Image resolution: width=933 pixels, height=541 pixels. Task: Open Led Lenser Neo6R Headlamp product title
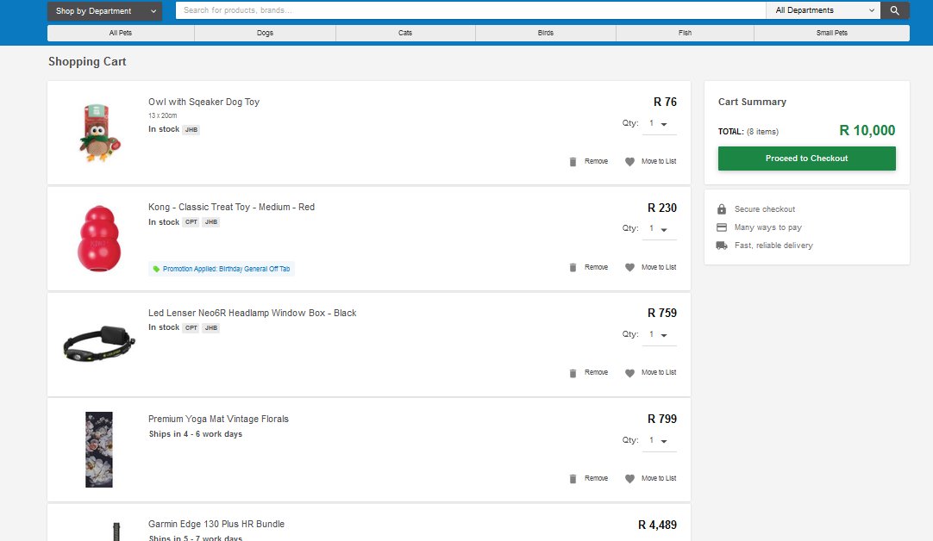[253, 313]
